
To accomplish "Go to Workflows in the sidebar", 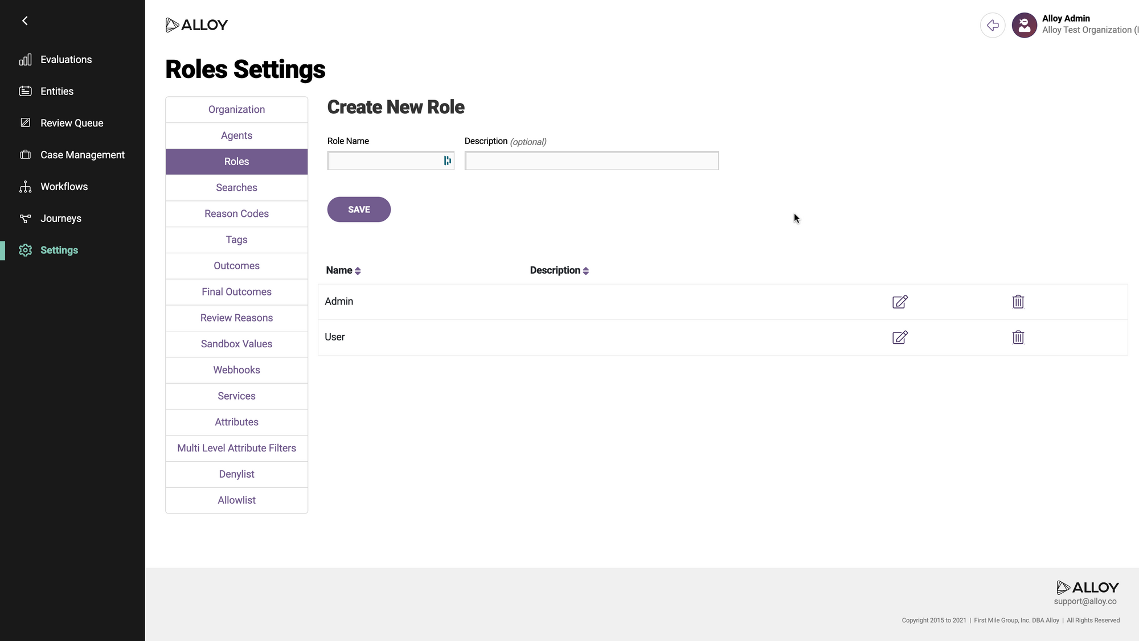I will (64, 187).
